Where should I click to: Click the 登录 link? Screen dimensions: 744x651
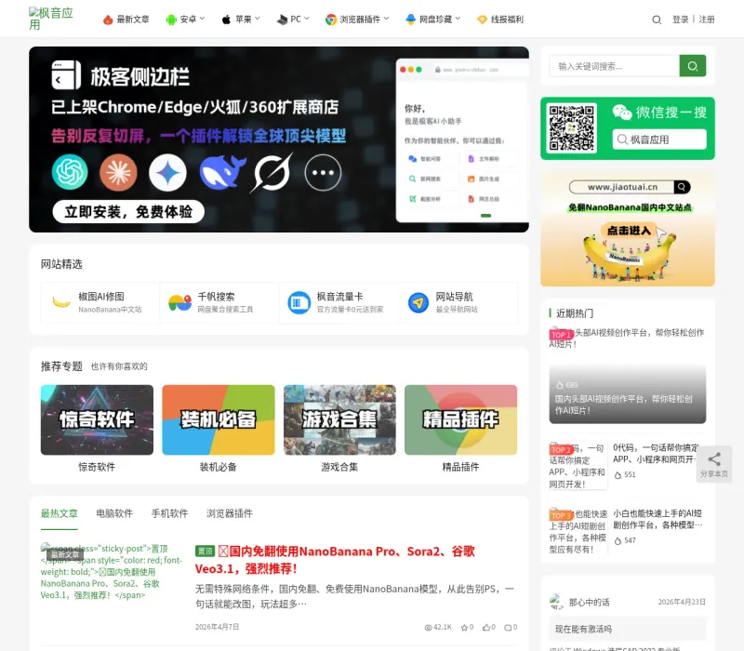click(x=680, y=20)
